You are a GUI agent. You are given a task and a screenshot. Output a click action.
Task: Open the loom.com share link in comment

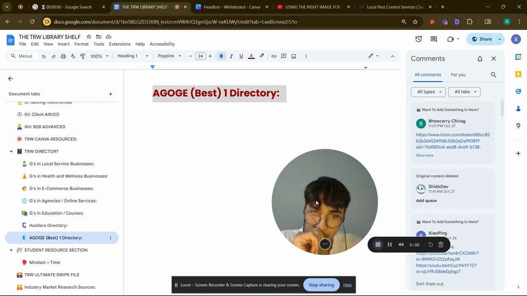(453, 141)
